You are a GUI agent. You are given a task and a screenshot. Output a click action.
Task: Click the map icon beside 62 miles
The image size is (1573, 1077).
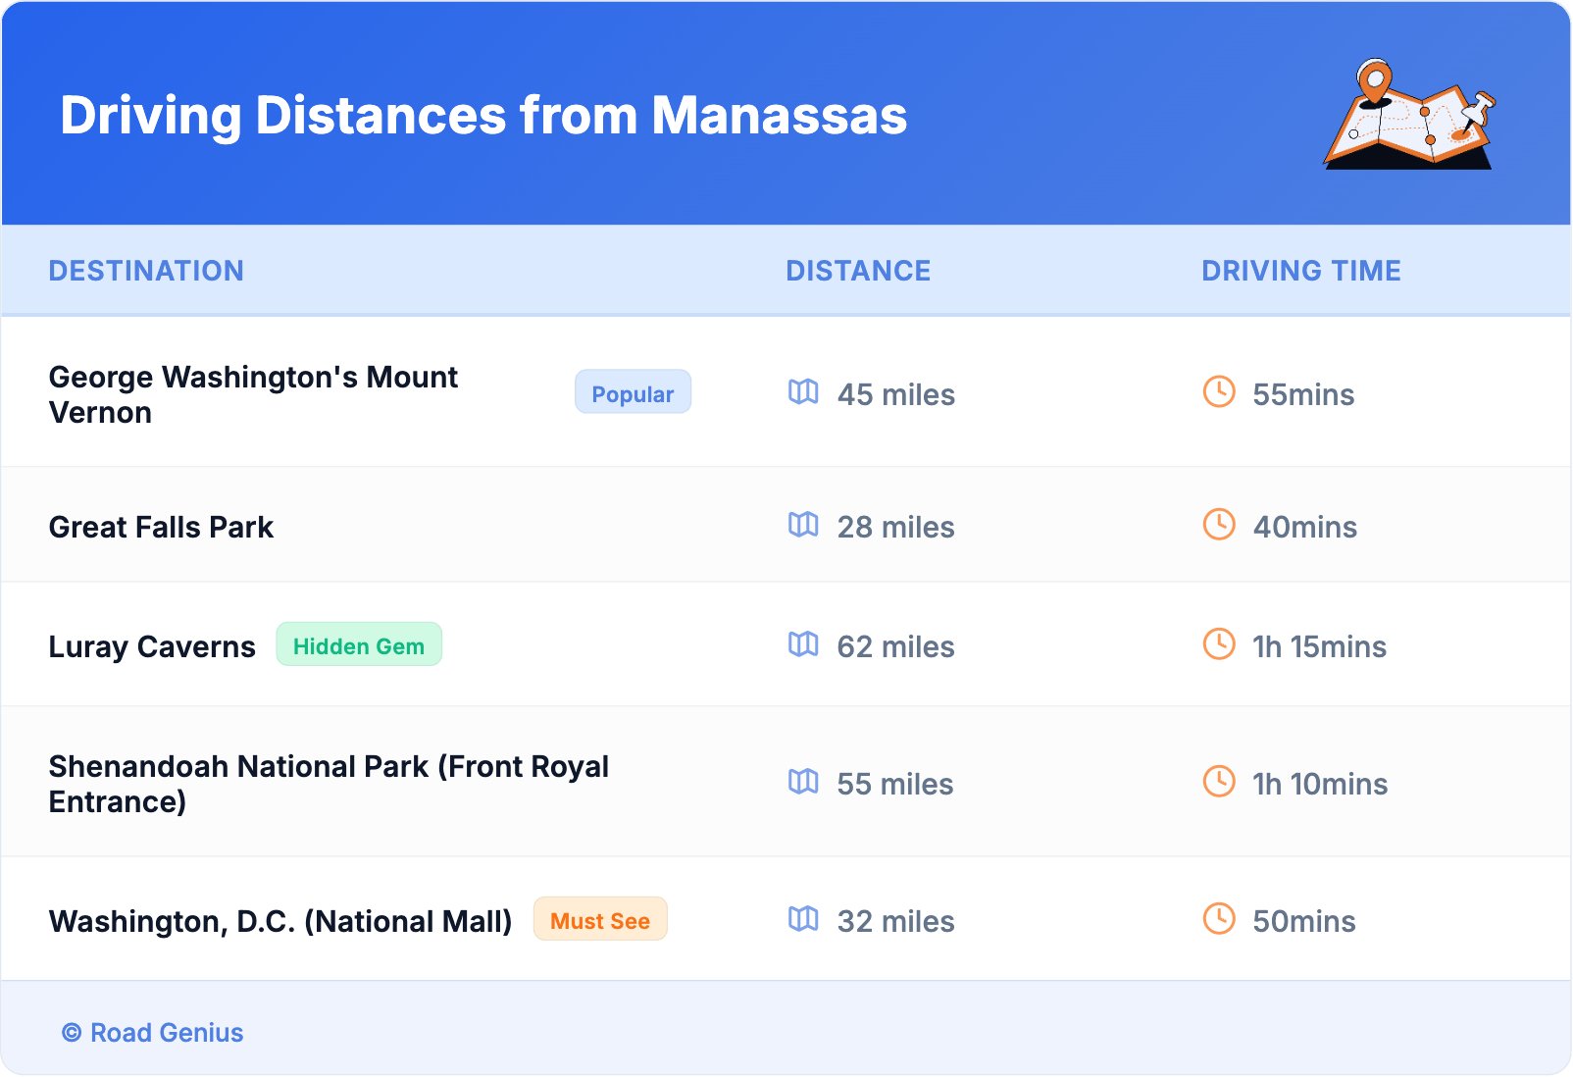tap(803, 644)
